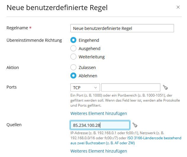Open the ISO 3166-Ländercode link

coord(126,140)
